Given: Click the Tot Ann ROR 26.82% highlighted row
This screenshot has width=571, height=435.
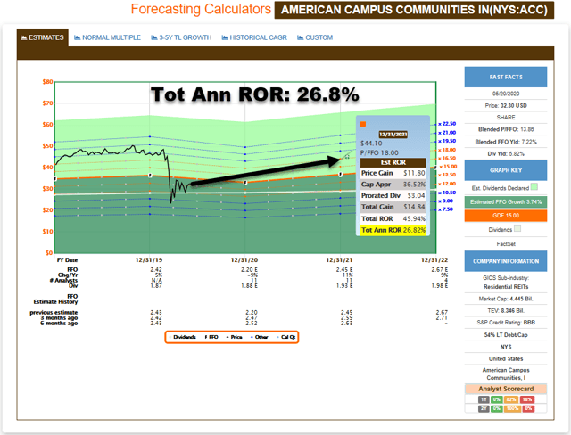Looking at the screenshot, I should click(x=393, y=230).
